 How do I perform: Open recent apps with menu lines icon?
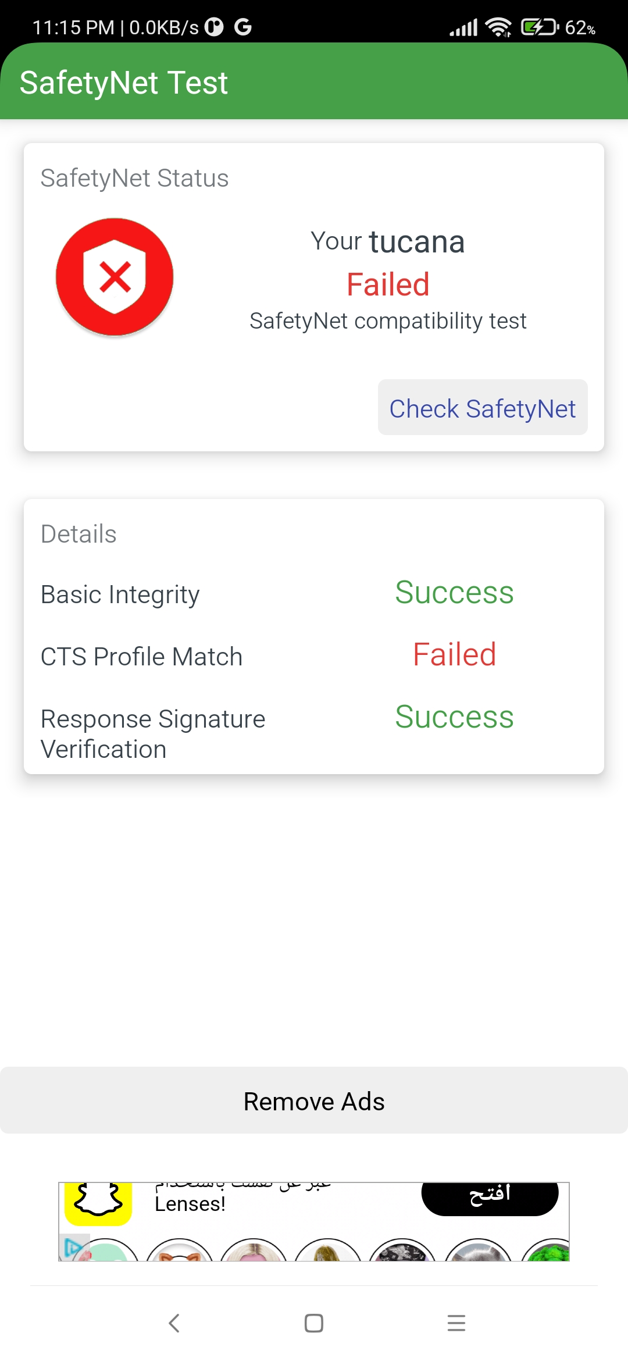tap(456, 1323)
